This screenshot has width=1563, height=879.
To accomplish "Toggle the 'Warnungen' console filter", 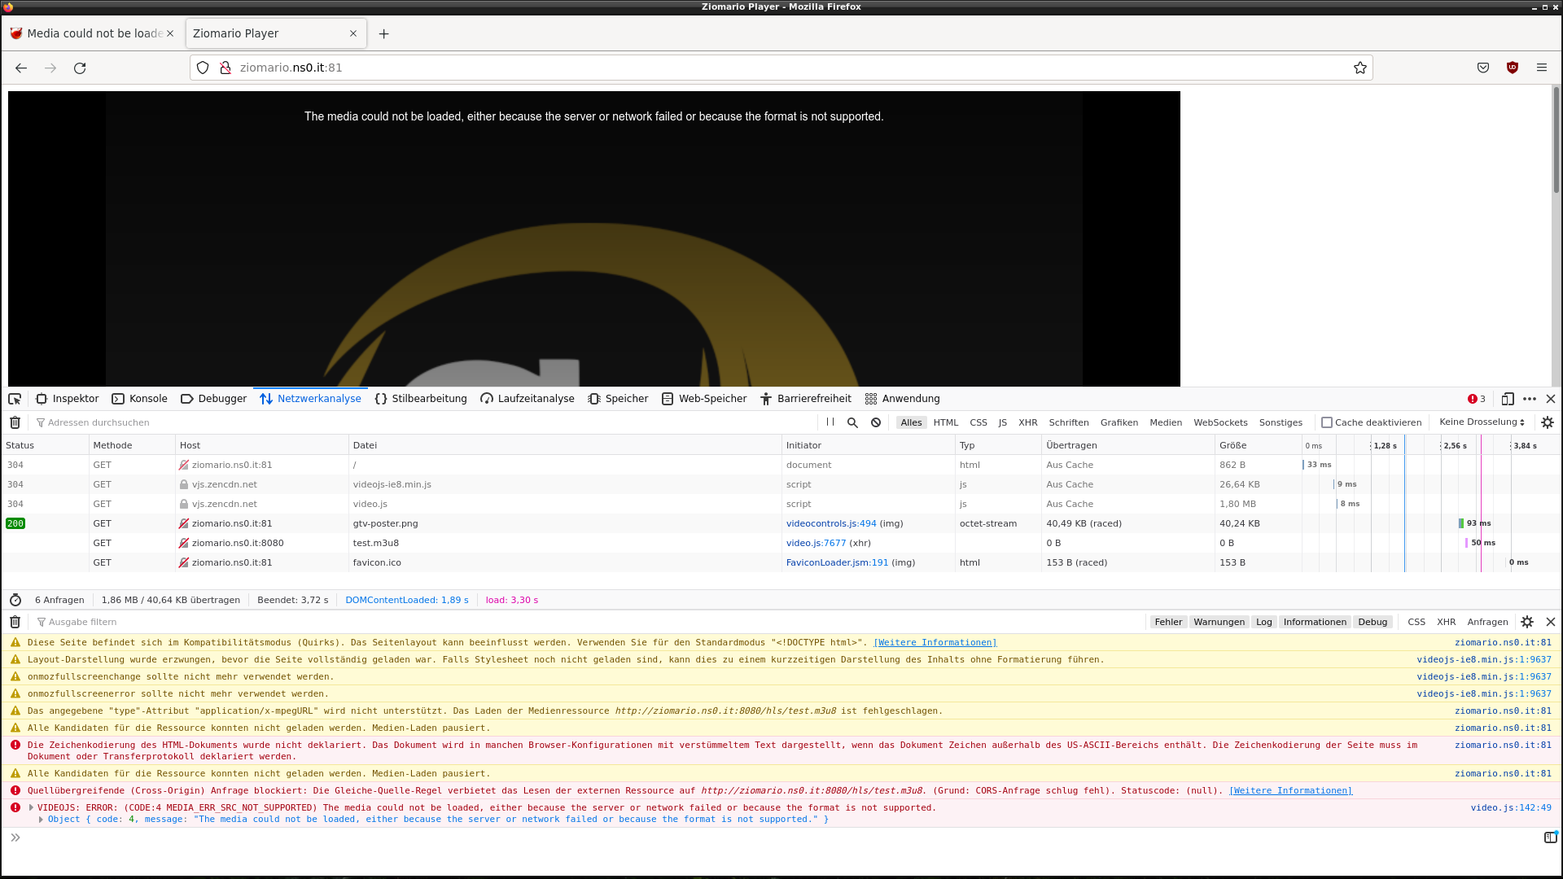I will [1219, 622].
